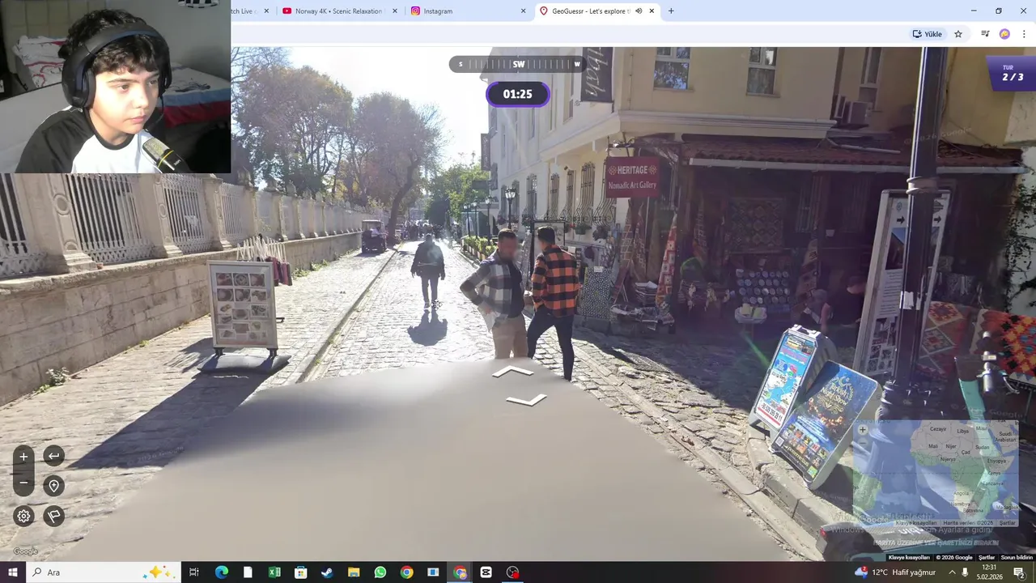Close the Instagram tab

pyautogui.click(x=523, y=11)
